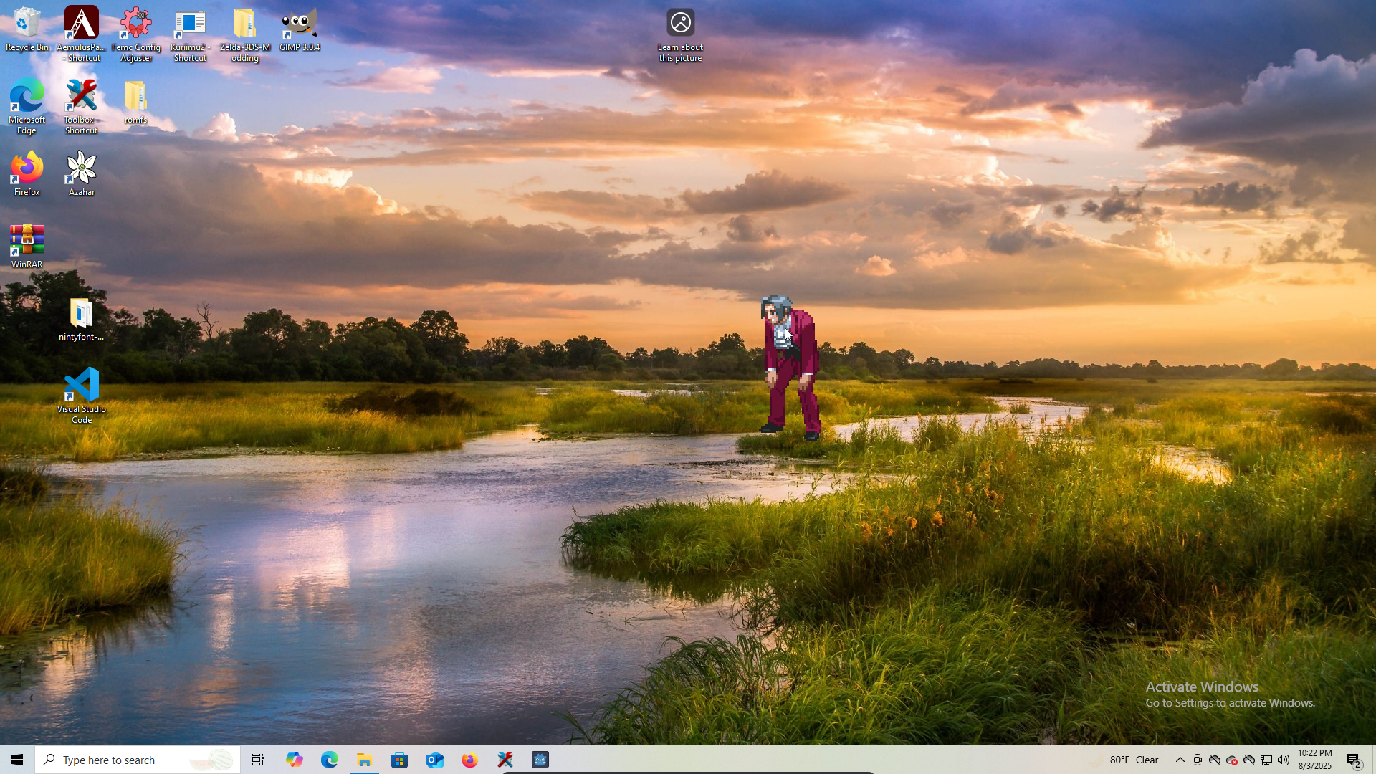Select the Femc Config Adjuster icon
Screen dimensions: 1376x774
coord(136,34)
